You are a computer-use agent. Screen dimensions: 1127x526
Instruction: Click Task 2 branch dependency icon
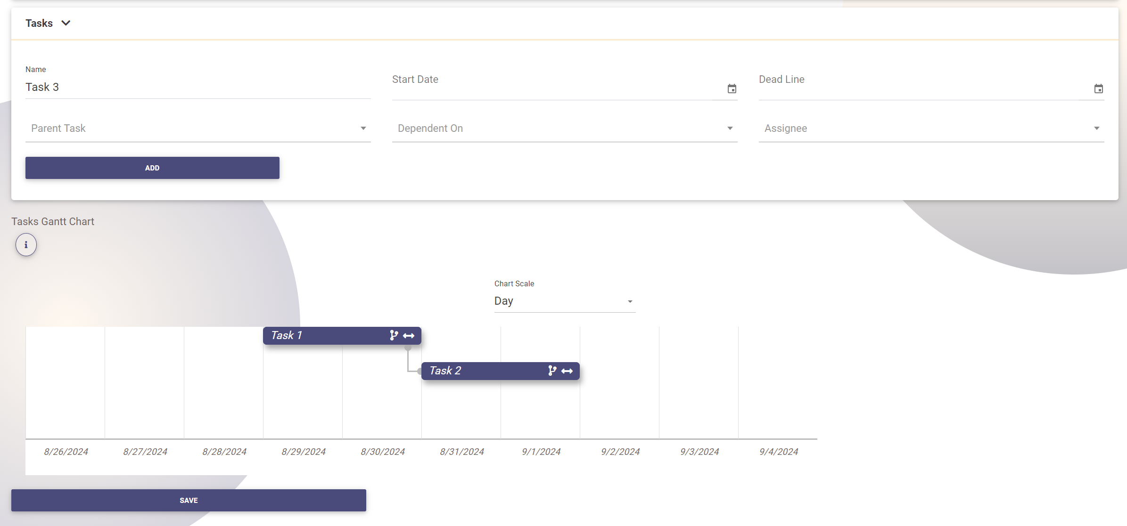pos(552,371)
